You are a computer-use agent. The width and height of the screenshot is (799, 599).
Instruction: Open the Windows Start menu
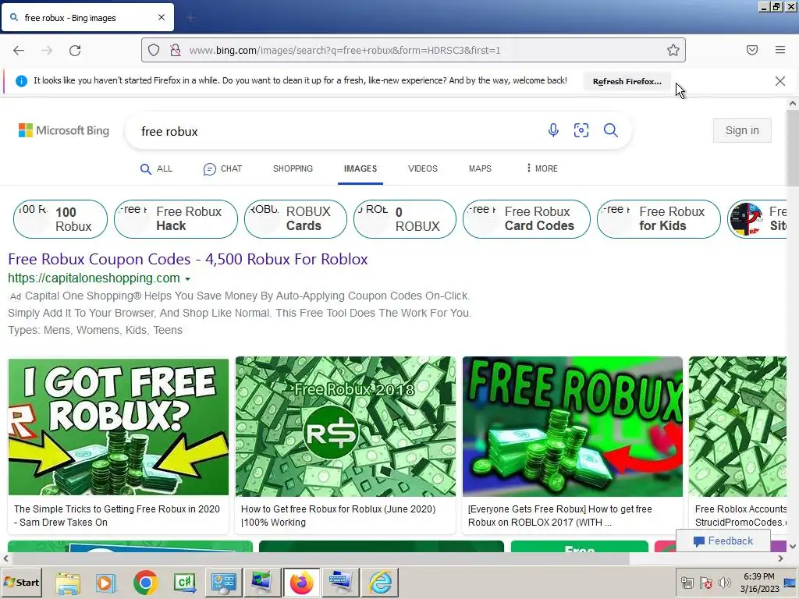click(x=21, y=582)
